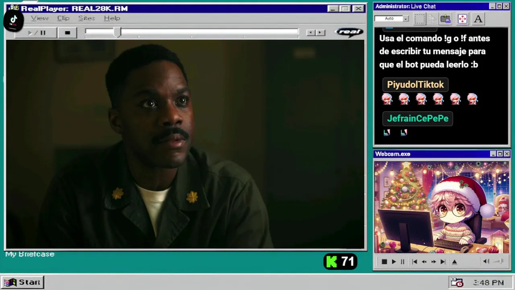Screen dimensions: 515x290
Task: Click RealPlayer's play/pause button
Action: tap(36, 33)
